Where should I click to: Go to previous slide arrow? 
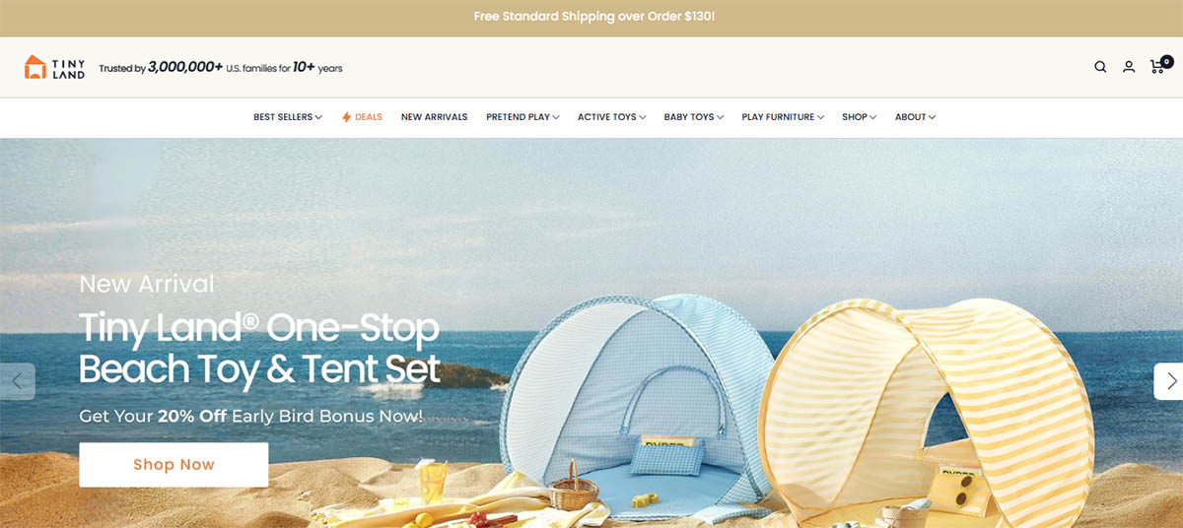17,381
